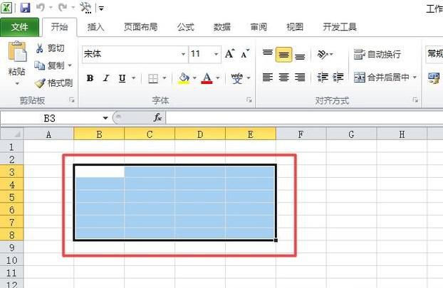Viewport: 443px width, 288px height.
Task: Expand the Borders dropdown arrow
Action: click(165, 78)
